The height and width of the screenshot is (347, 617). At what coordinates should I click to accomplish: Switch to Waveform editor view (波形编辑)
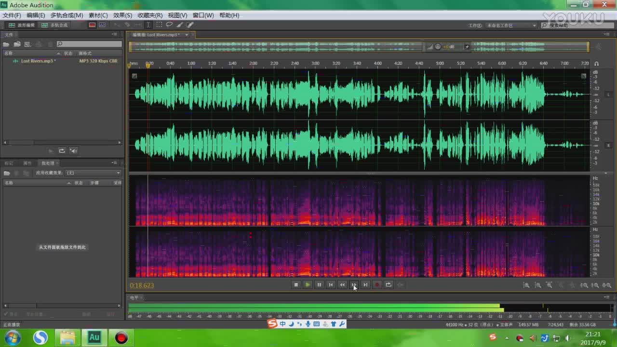(x=22, y=25)
